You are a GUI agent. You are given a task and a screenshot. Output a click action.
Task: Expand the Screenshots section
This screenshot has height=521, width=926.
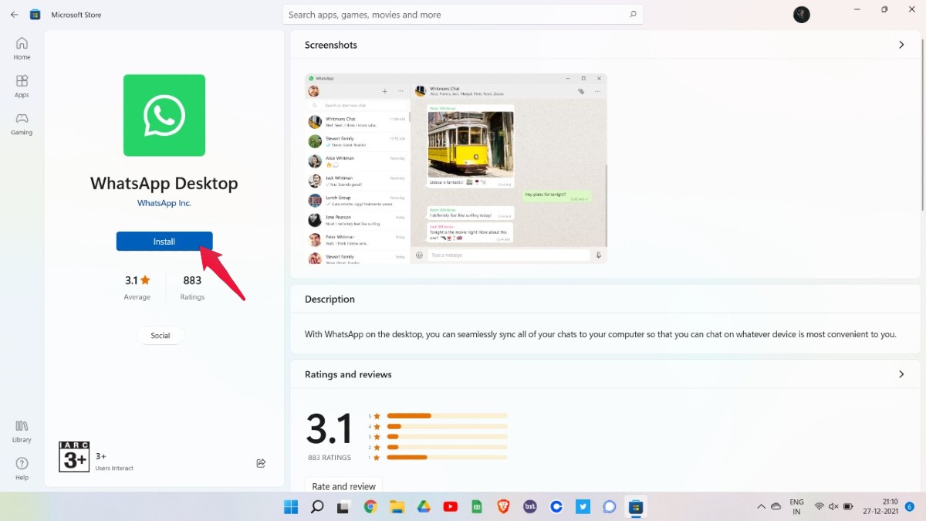point(901,45)
